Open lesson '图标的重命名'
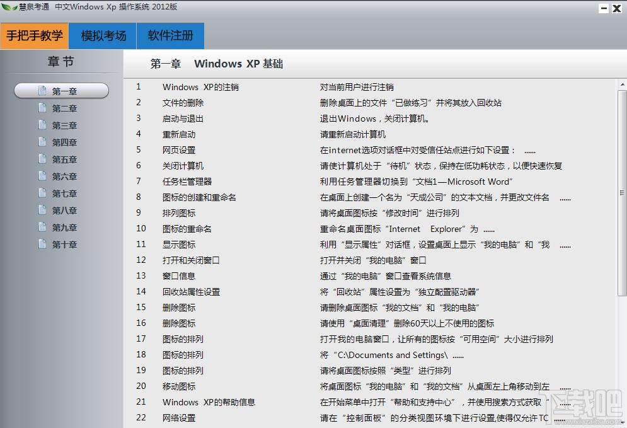 pos(187,229)
